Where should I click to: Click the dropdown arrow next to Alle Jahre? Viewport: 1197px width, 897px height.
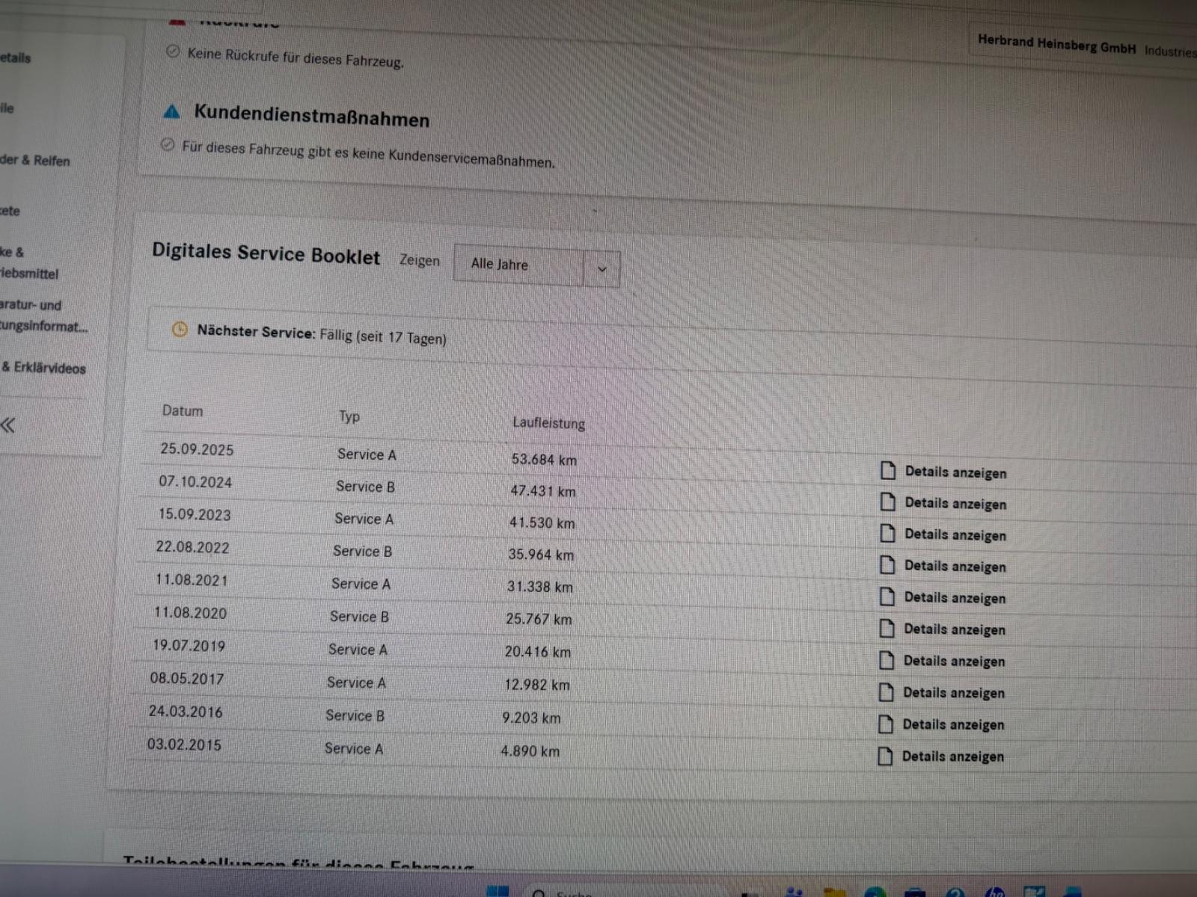pos(602,268)
